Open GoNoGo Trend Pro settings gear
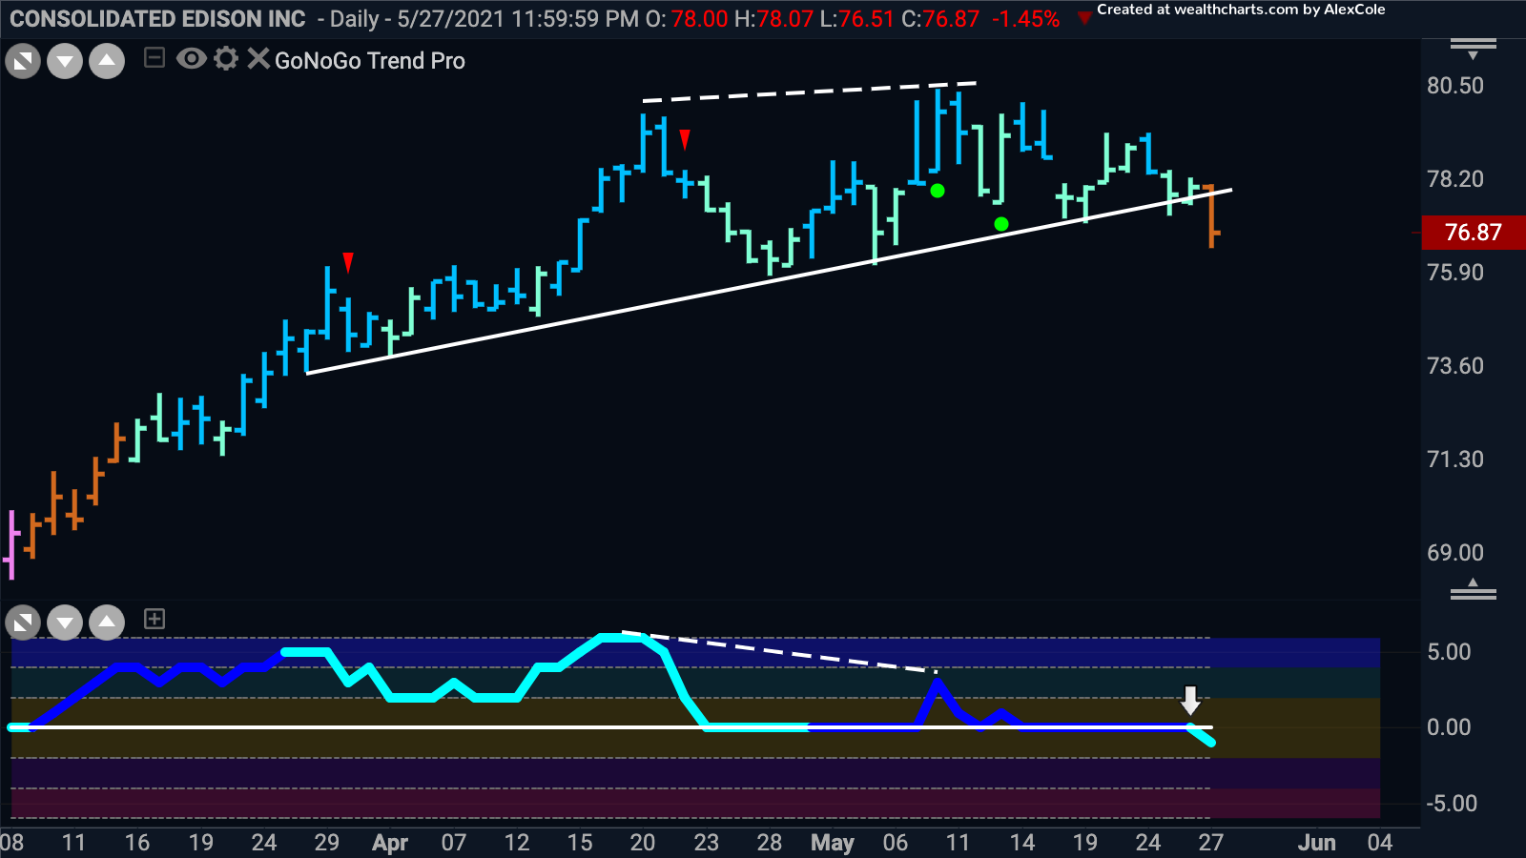Image resolution: width=1526 pixels, height=858 pixels. [226, 59]
